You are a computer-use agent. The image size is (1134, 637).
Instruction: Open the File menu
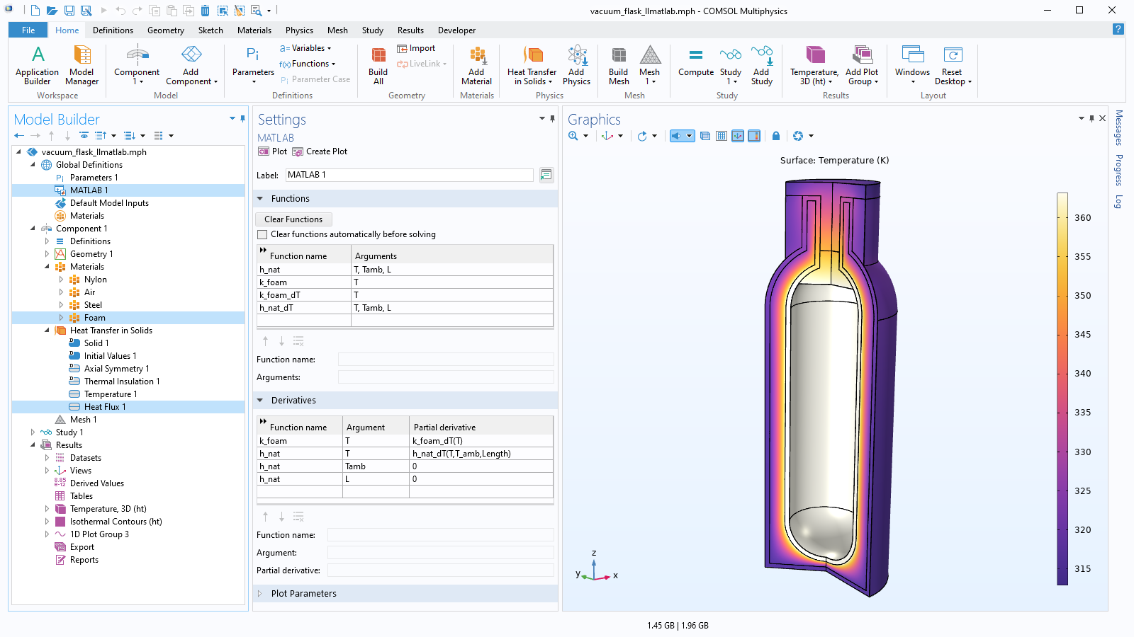tap(28, 30)
